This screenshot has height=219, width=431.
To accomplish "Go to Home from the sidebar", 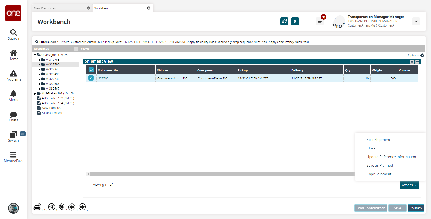I will (13, 55).
